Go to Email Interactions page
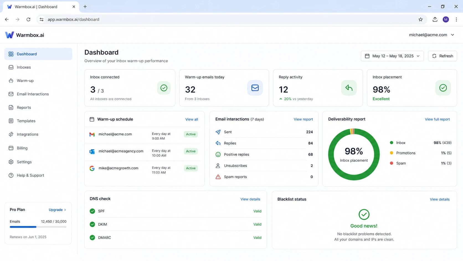 coord(38,94)
